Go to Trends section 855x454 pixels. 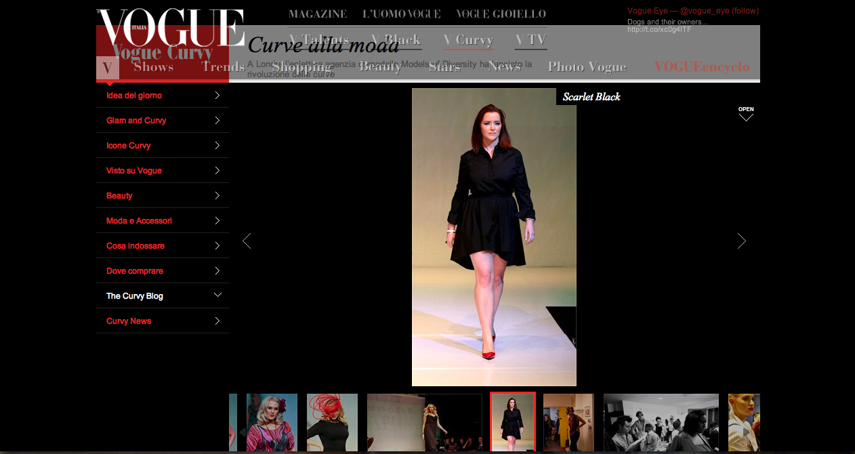click(223, 66)
